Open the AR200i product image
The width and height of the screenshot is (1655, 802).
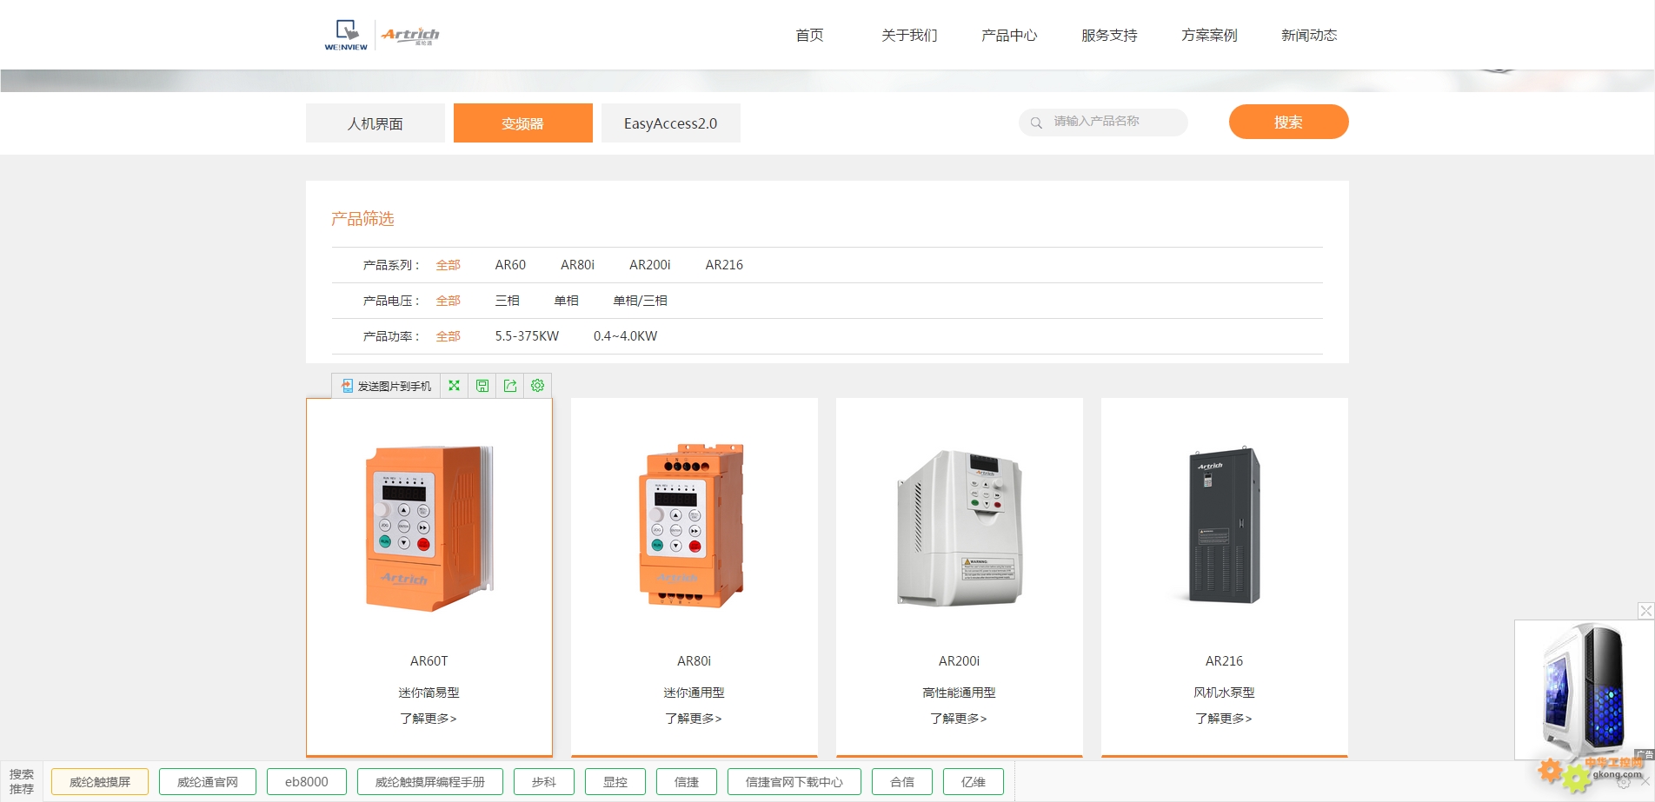tap(960, 527)
